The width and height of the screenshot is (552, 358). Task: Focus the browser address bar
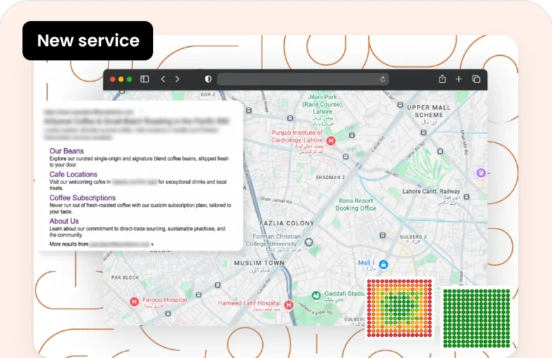pos(303,79)
